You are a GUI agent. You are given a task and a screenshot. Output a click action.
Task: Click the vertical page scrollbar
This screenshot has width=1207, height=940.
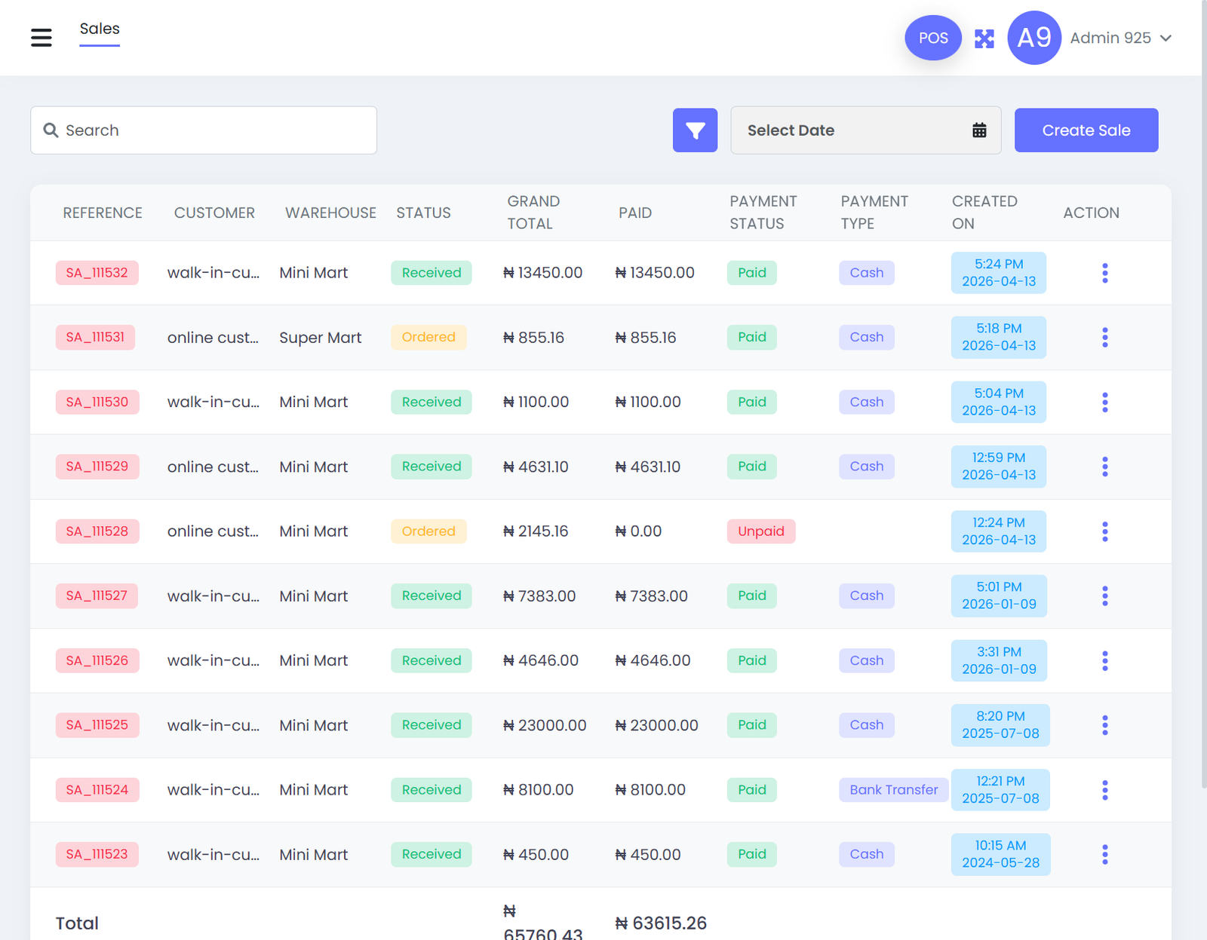[1203, 377]
